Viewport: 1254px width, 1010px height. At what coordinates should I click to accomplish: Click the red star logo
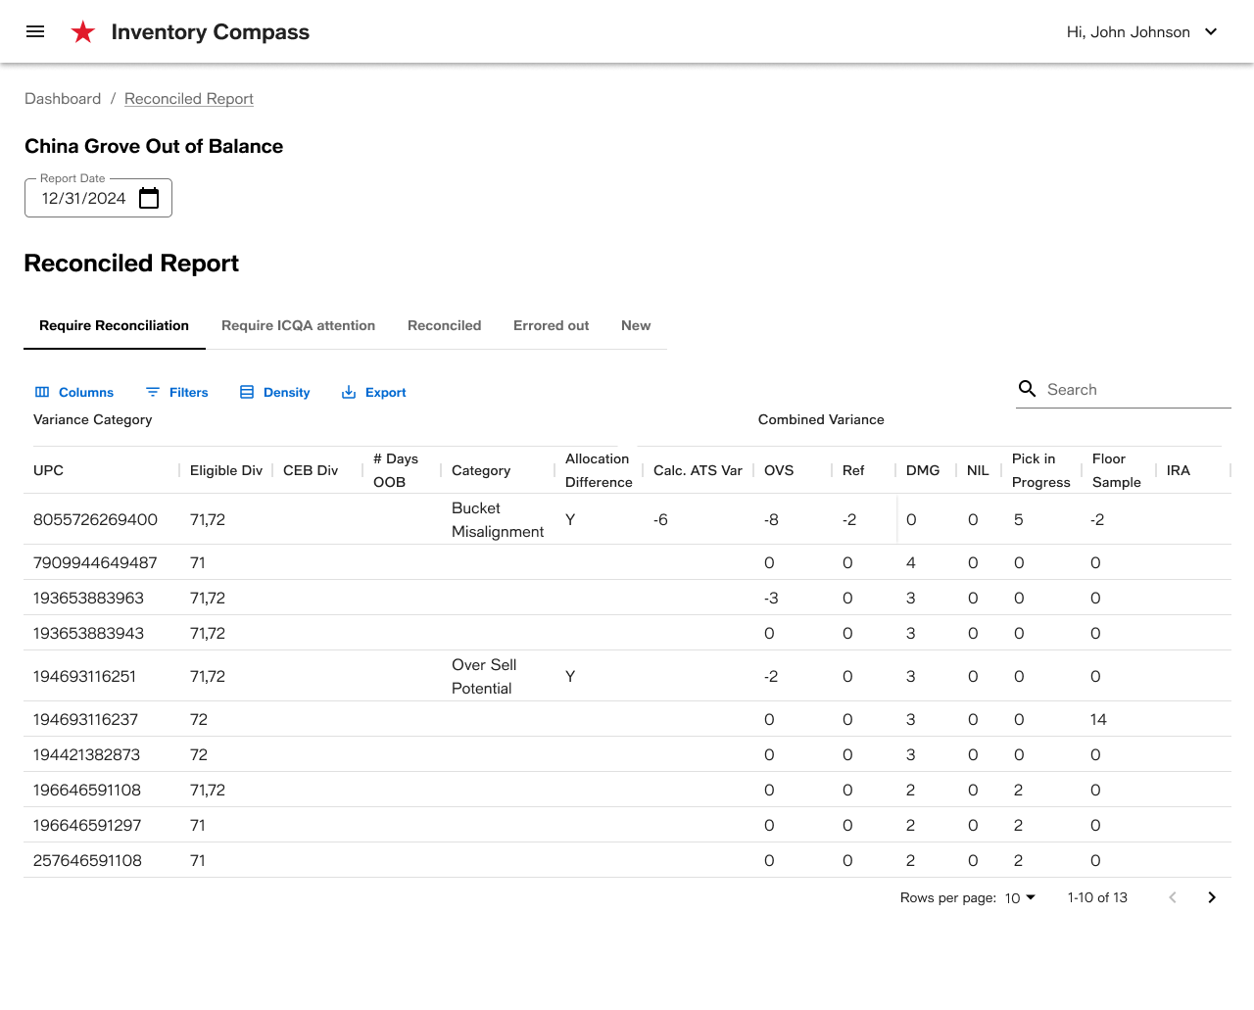pos(83,32)
